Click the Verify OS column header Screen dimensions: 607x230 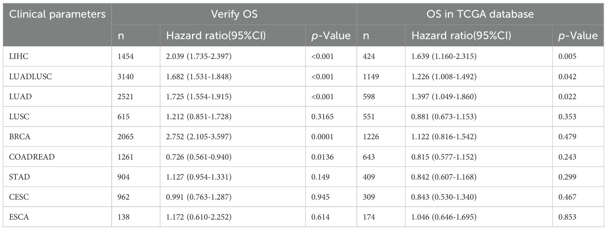(234, 15)
